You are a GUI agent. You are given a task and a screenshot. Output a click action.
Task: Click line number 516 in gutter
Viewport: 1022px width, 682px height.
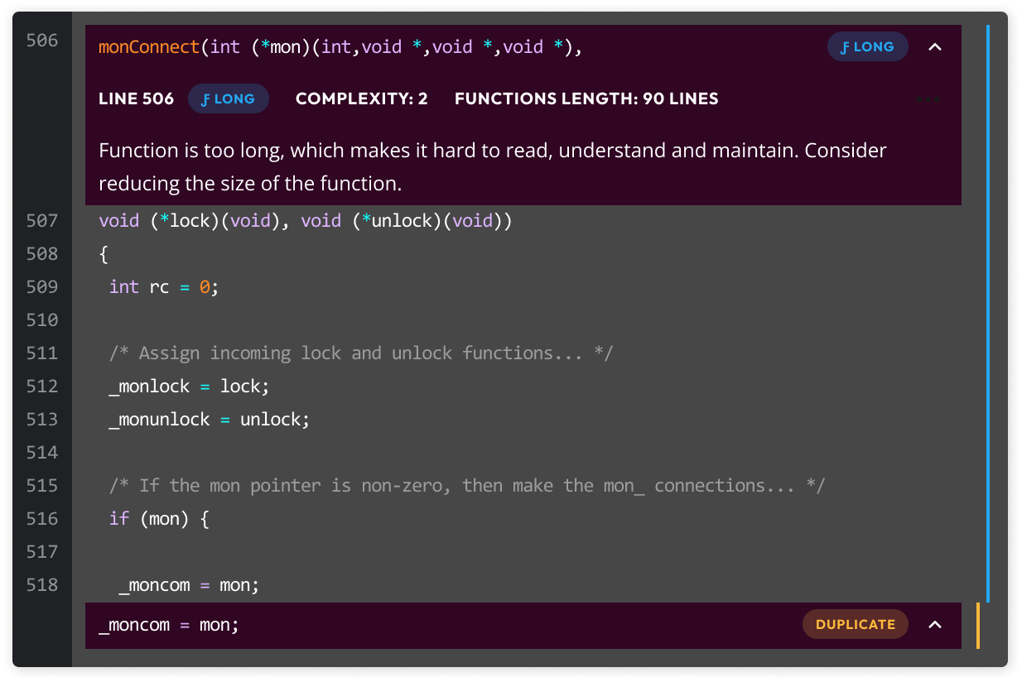pos(42,519)
